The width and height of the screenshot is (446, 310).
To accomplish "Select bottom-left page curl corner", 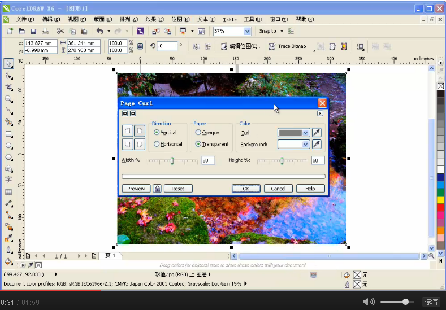I will (128, 144).
